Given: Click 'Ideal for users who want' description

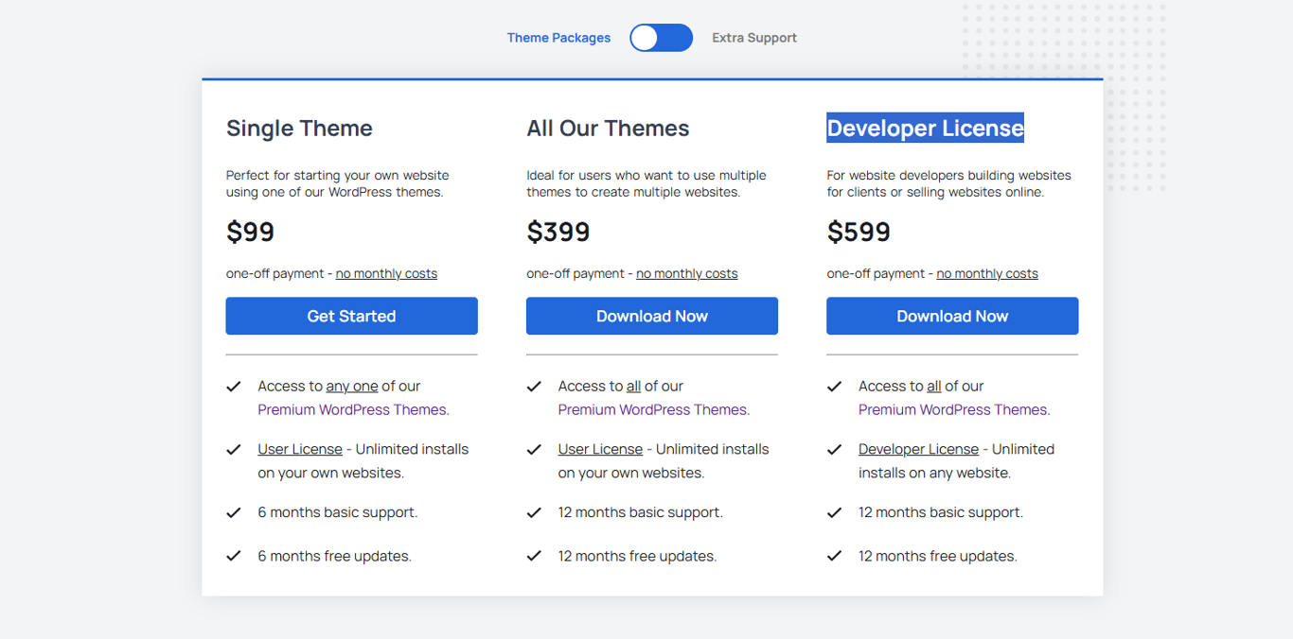Looking at the screenshot, I should [x=646, y=183].
